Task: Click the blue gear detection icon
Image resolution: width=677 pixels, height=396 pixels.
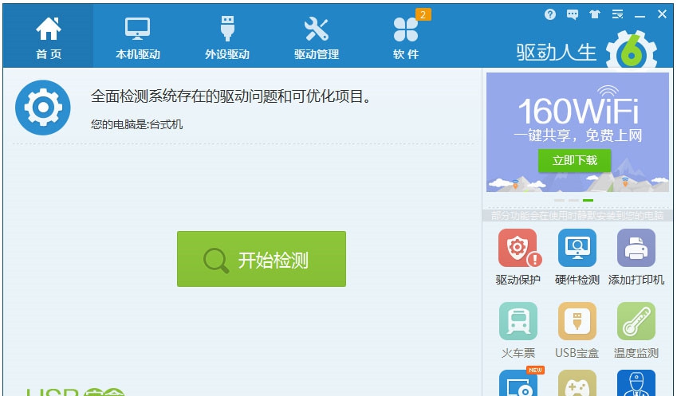Action: click(43, 108)
